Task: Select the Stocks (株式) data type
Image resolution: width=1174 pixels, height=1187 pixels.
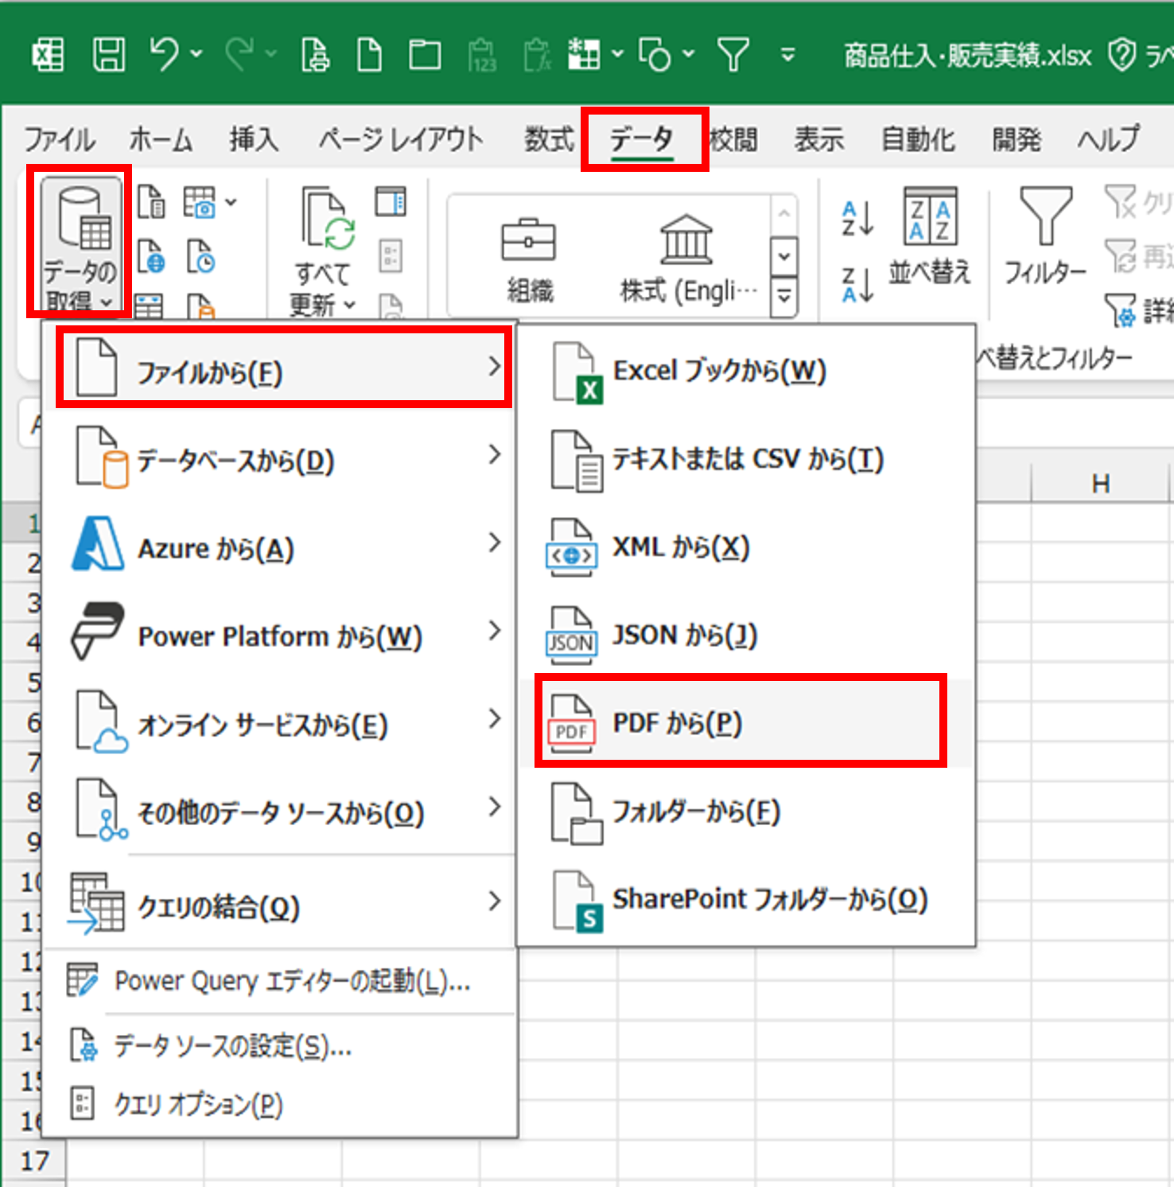Action: click(x=686, y=260)
